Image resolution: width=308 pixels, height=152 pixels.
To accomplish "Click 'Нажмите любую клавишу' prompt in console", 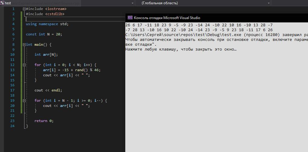I will click(x=181, y=49).
